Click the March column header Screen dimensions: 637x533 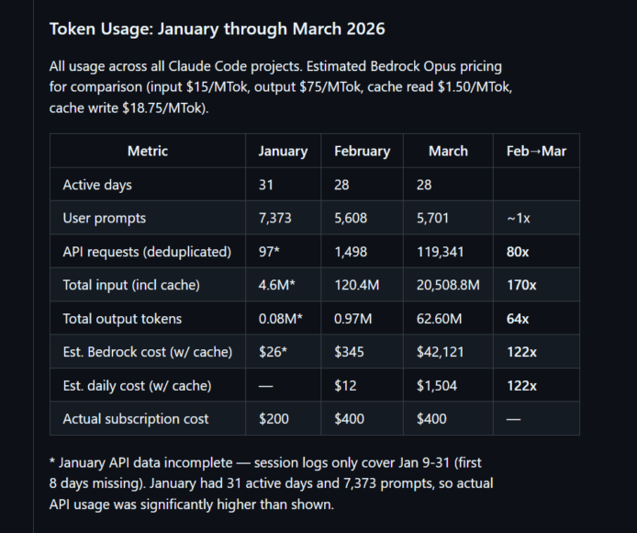[x=448, y=151]
